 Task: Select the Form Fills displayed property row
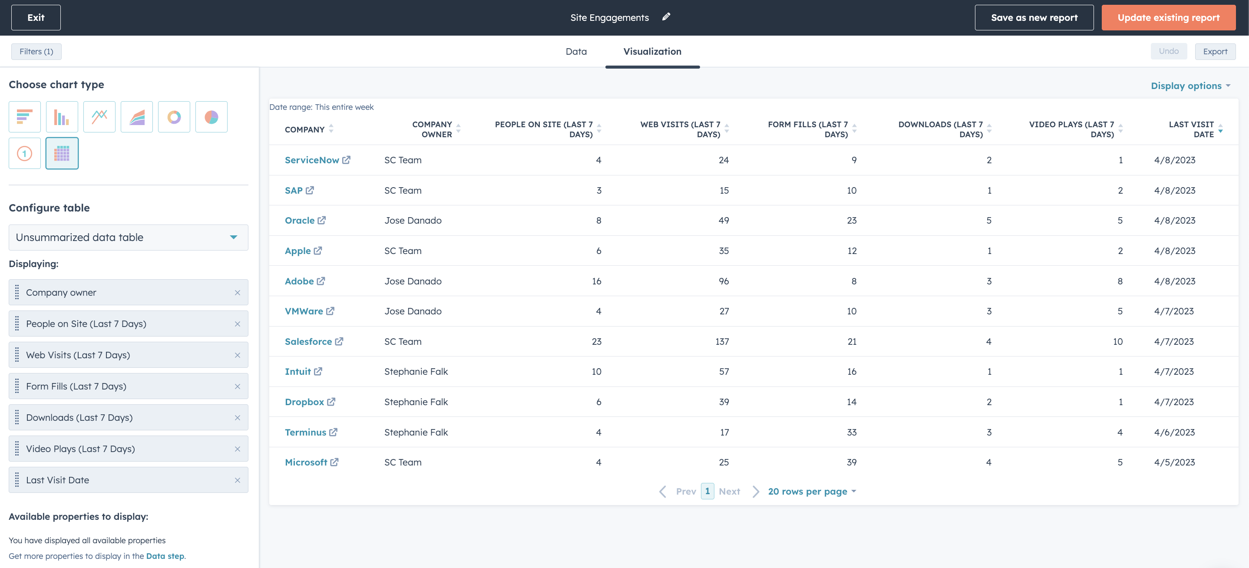coord(129,386)
